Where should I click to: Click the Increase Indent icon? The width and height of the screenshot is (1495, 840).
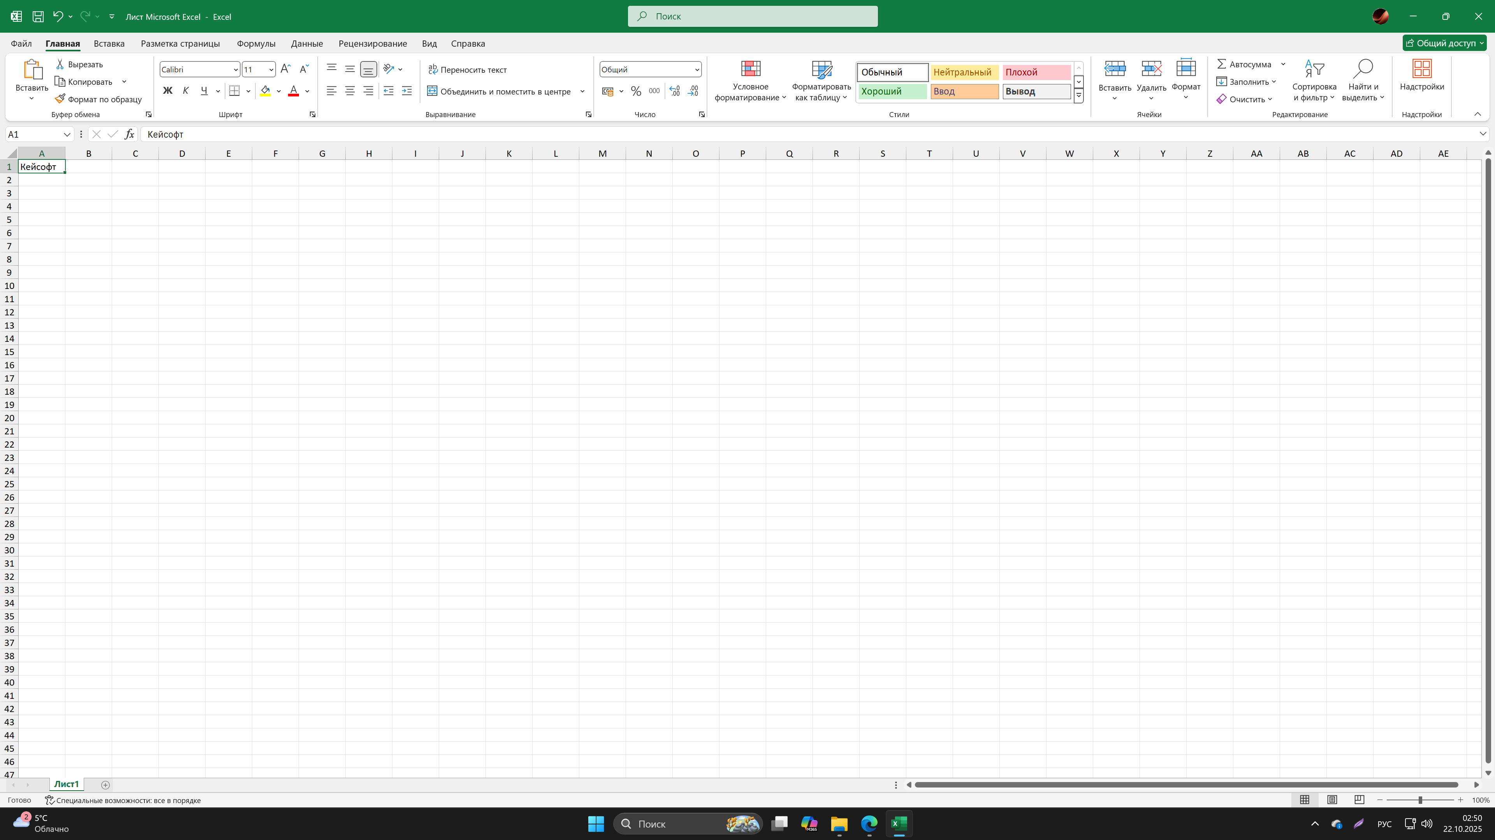[407, 91]
